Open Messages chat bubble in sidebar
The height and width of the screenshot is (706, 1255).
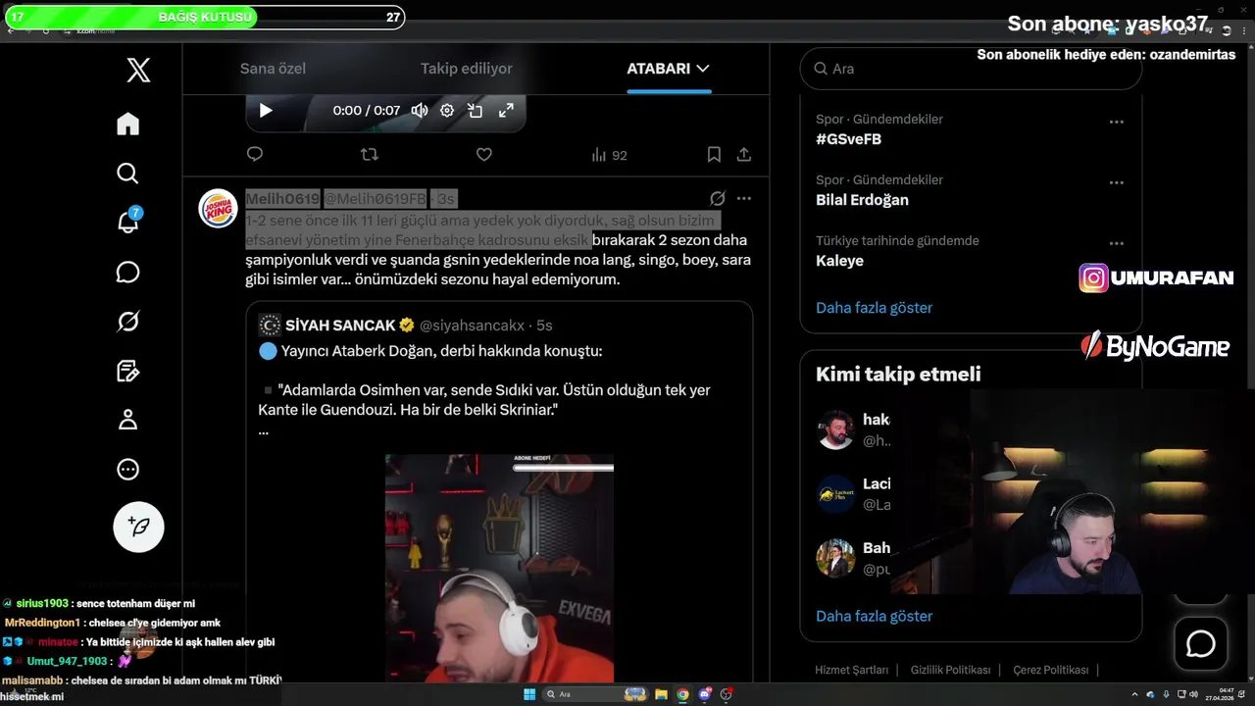(128, 272)
